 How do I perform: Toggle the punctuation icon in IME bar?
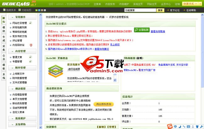[184, 126]
